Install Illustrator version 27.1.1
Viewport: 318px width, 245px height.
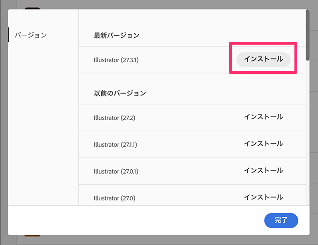[x=263, y=144]
